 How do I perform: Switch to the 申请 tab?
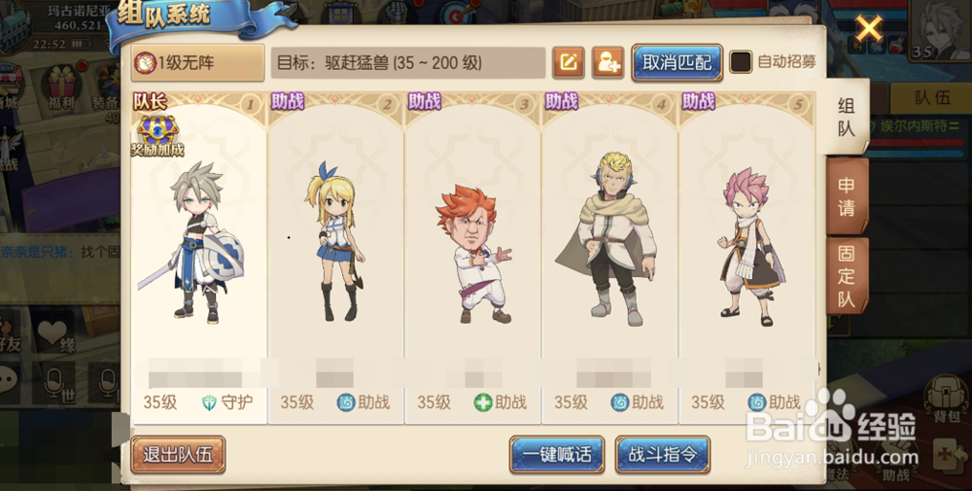tap(847, 195)
